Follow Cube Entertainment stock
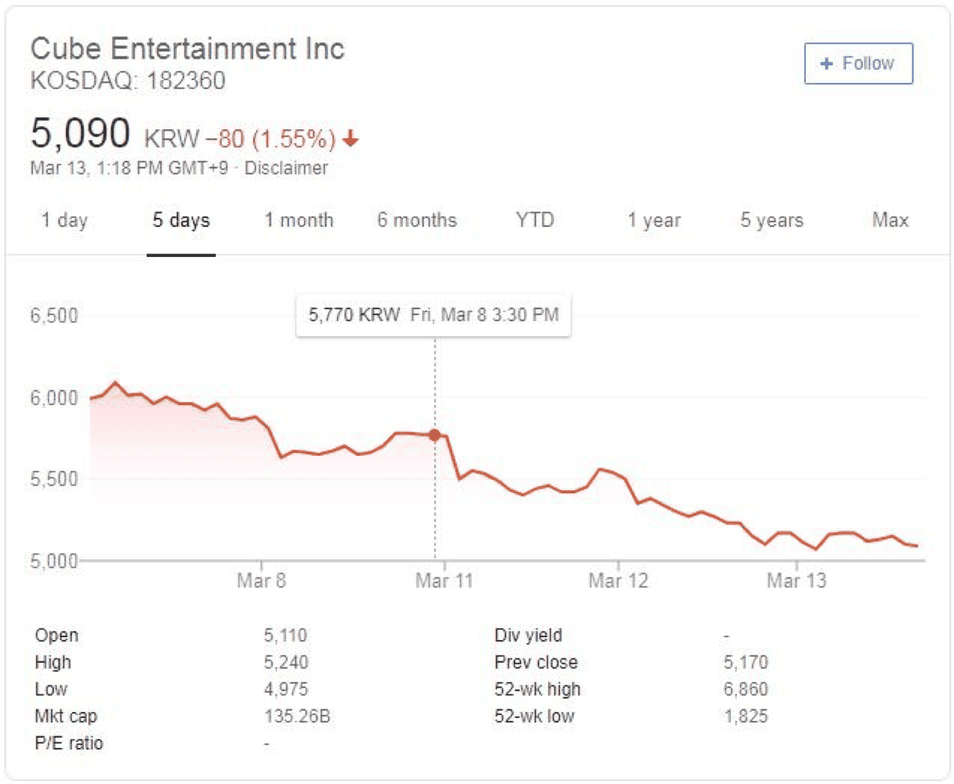954x784 pixels. pos(859,64)
